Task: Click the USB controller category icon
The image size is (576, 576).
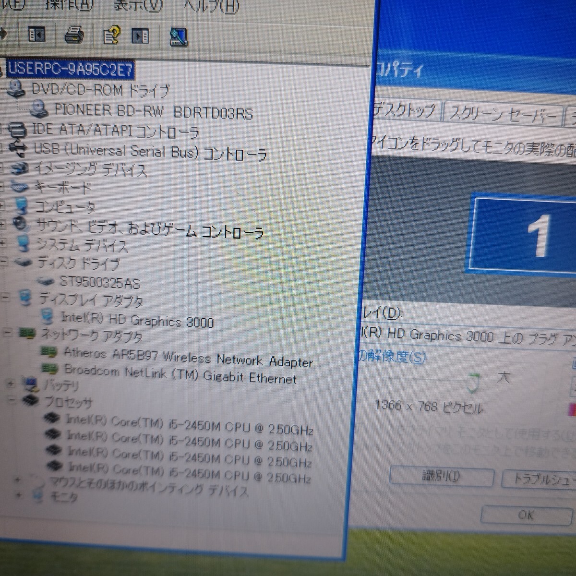Action: (x=19, y=149)
